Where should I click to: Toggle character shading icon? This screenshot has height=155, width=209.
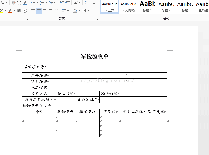coord(19,11)
